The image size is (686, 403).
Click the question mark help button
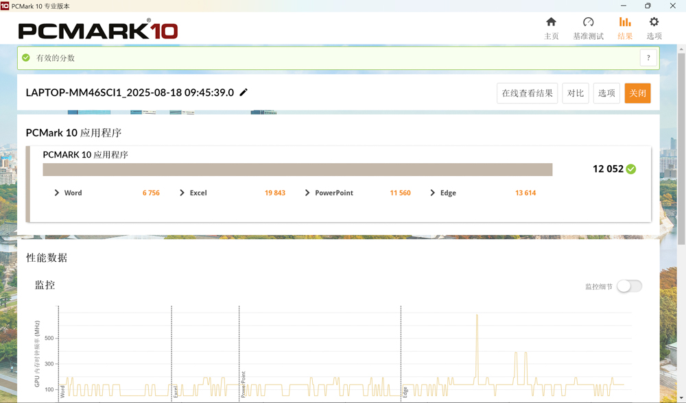648,58
